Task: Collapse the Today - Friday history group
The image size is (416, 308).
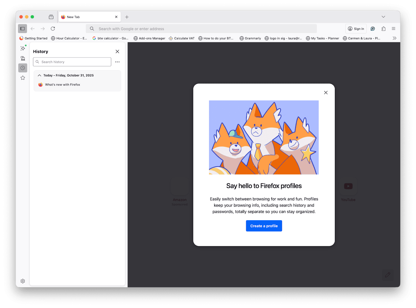Action: click(x=39, y=75)
